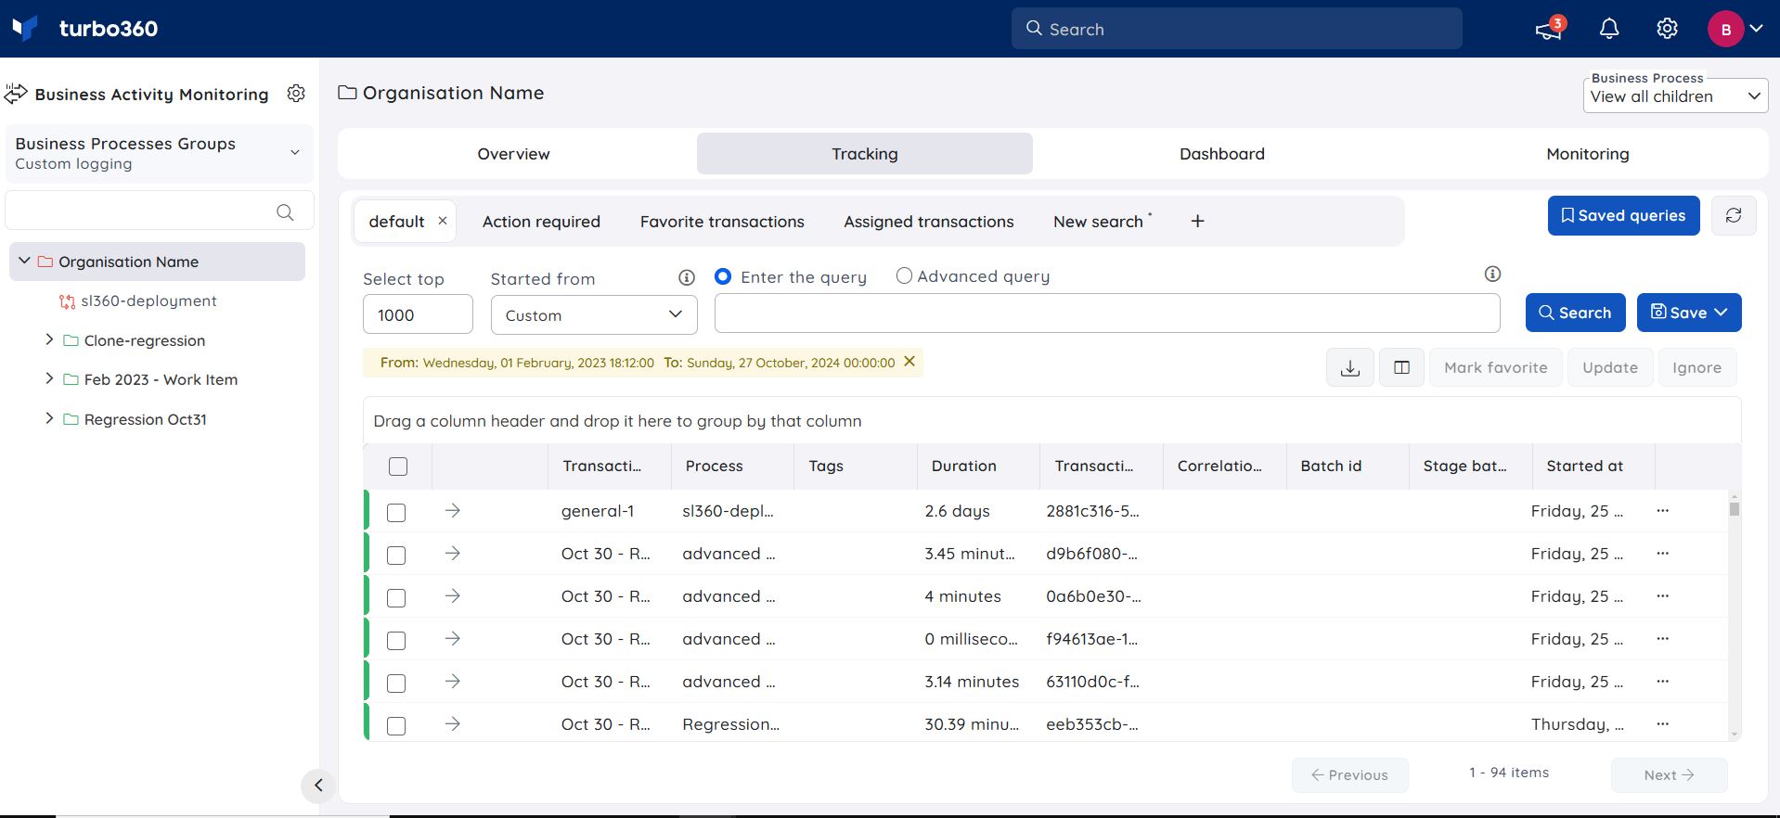Open Business Process View all children dropdown
1780x818 pixels.
(1675, 96)
